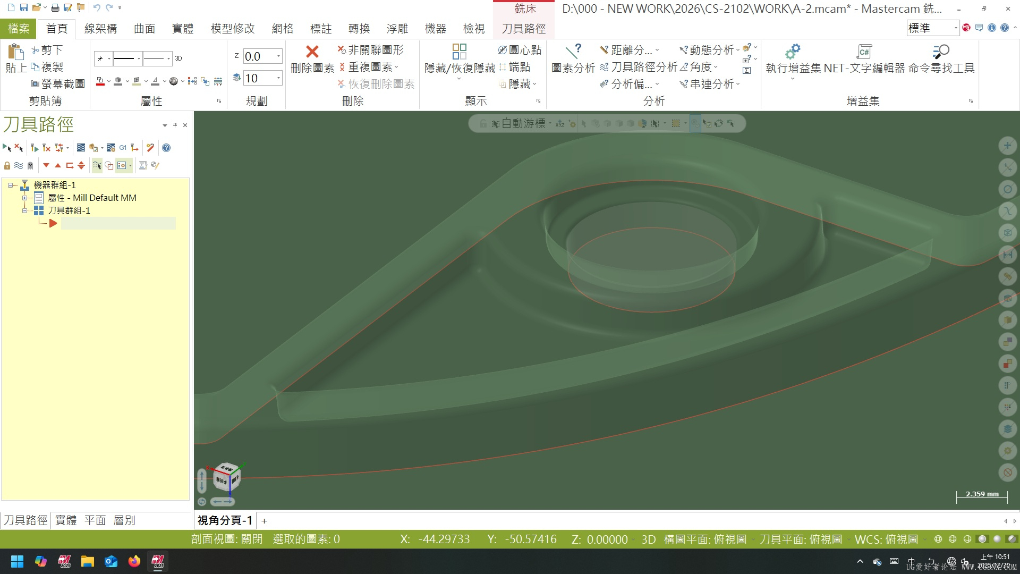Click the backplot selected operations icon
This screenshot has width=1020, height=574.
coord(81,148)
